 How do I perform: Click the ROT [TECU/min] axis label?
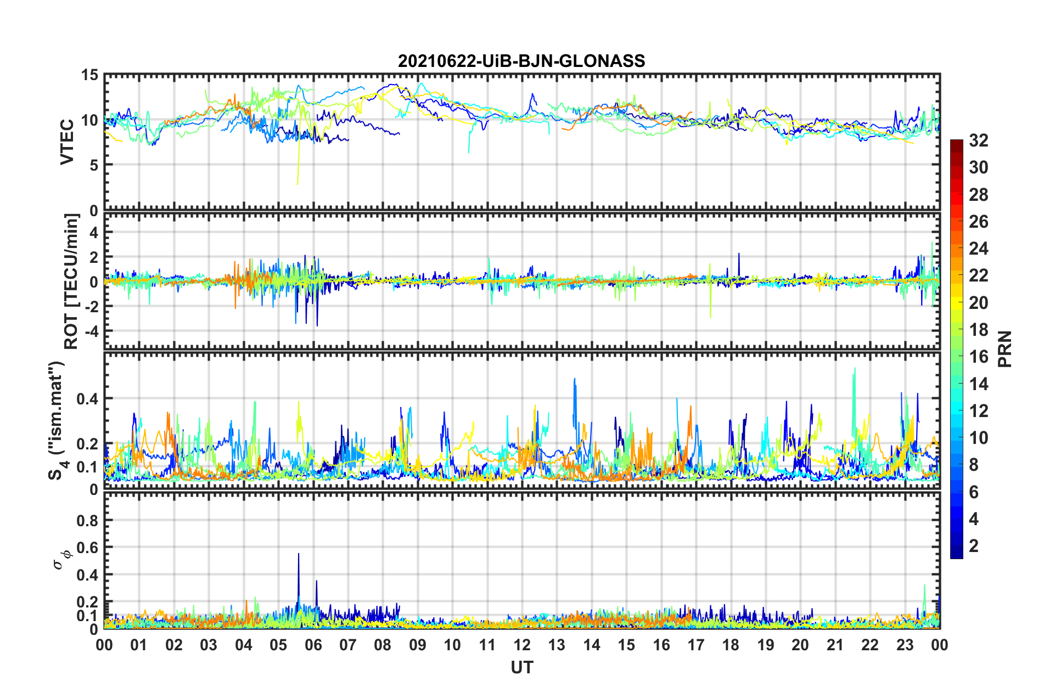71,282
